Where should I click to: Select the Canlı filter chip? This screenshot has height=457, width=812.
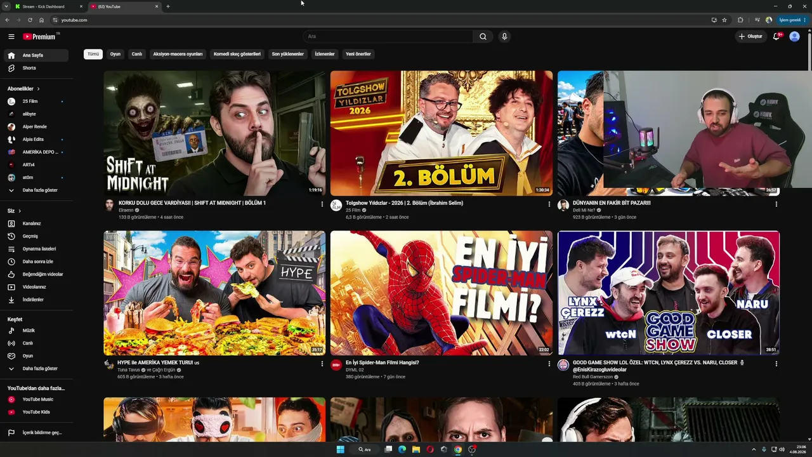pos(137,54)
